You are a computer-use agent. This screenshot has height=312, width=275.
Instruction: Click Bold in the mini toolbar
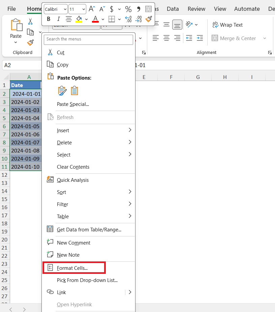(x=49, y=19)
